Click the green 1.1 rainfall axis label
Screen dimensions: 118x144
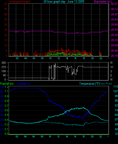point(7,91)
